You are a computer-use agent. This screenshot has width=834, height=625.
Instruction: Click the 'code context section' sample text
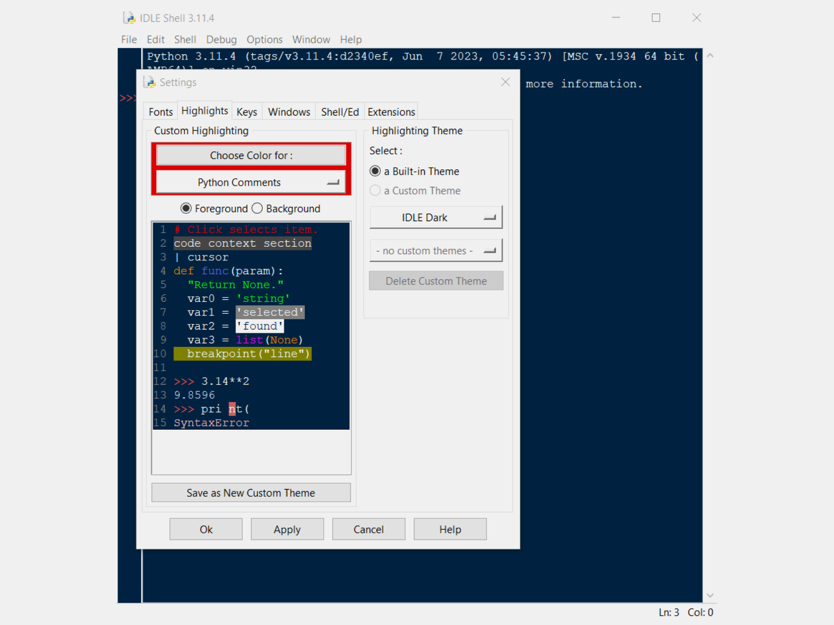[x=243, y=244]
